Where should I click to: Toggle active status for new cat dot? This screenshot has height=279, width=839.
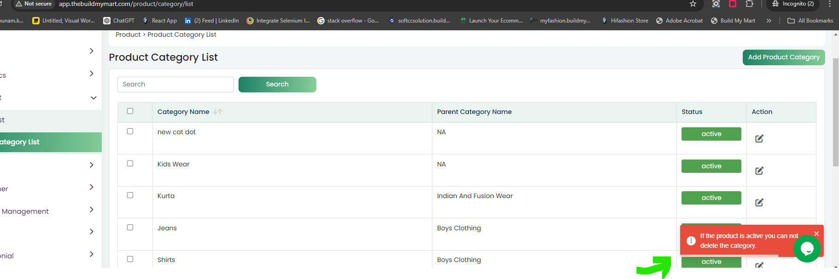(x=711, y=134)
